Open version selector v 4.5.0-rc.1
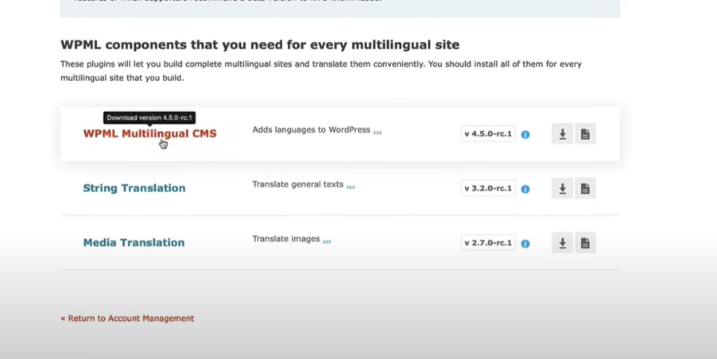The image size is (717, 359). pyautogui.click(x=488, y=133)
